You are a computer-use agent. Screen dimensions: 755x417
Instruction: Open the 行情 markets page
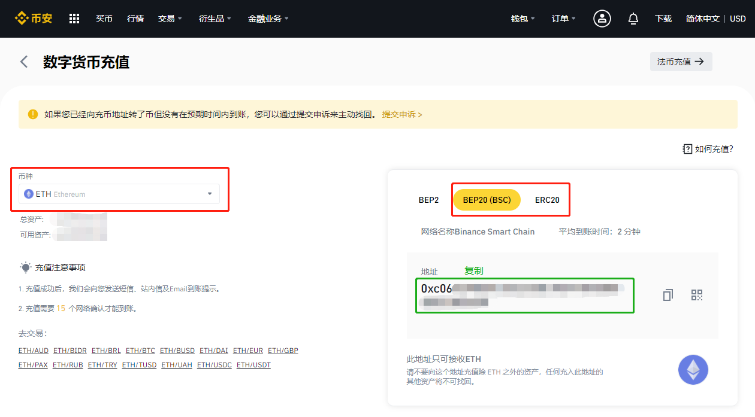[135, 19]
